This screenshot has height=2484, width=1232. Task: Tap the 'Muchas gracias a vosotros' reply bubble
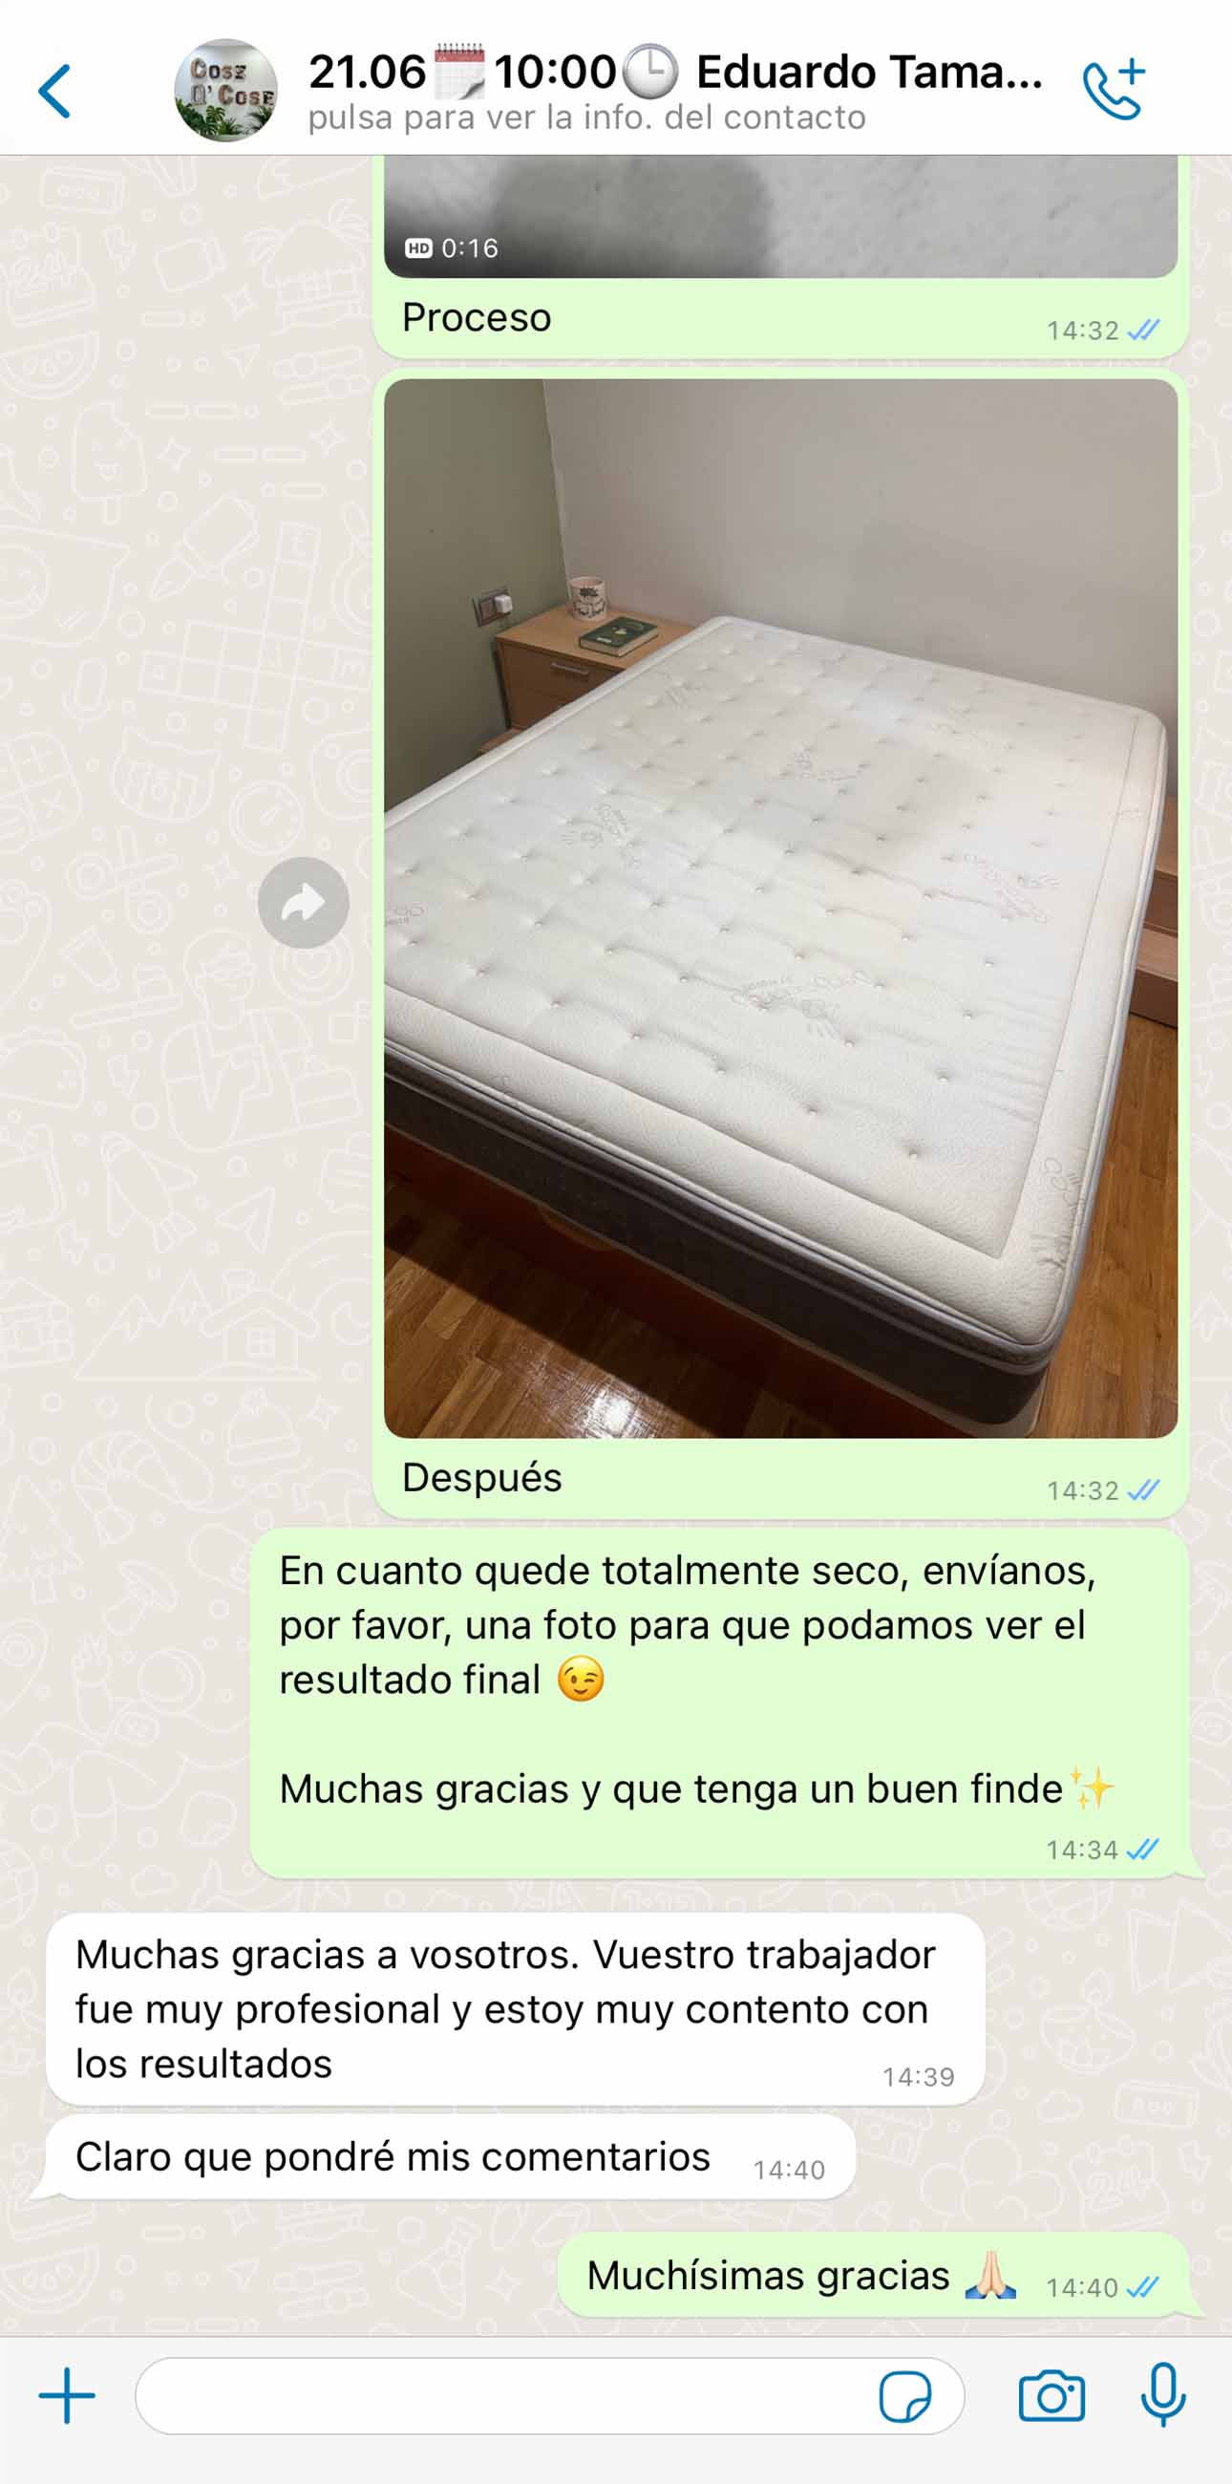(x=516, y=2009)
